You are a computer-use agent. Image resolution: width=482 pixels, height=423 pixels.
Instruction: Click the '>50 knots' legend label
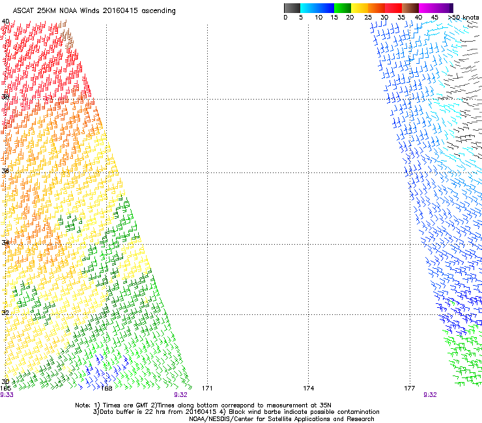(463, 18)
